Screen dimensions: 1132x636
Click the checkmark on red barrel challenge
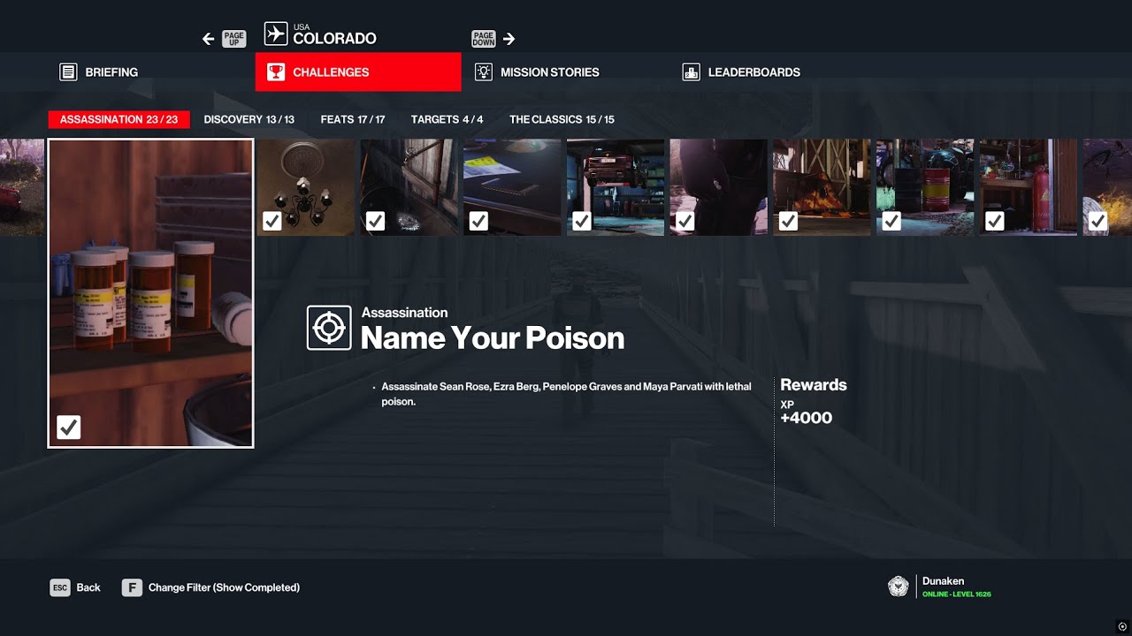[891, 221]
